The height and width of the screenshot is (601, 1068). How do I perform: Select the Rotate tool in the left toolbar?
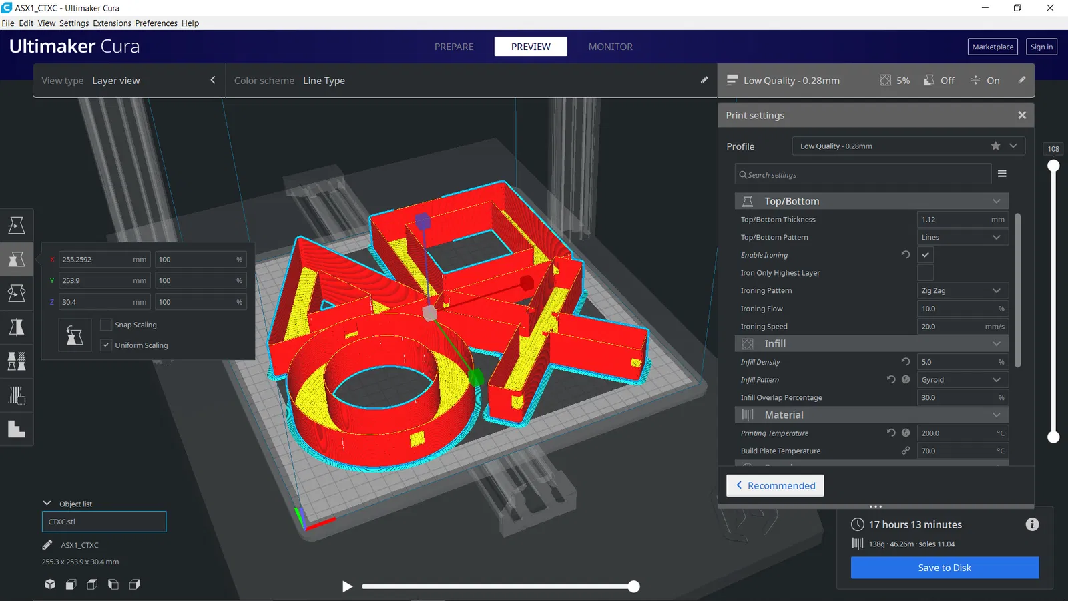click(x=17, y=293)
